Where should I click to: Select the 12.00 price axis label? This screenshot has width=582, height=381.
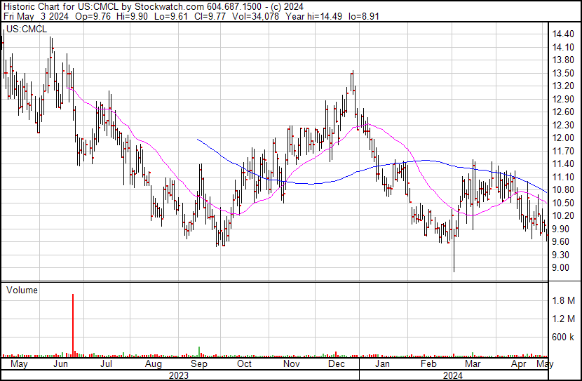coord(563,138)
